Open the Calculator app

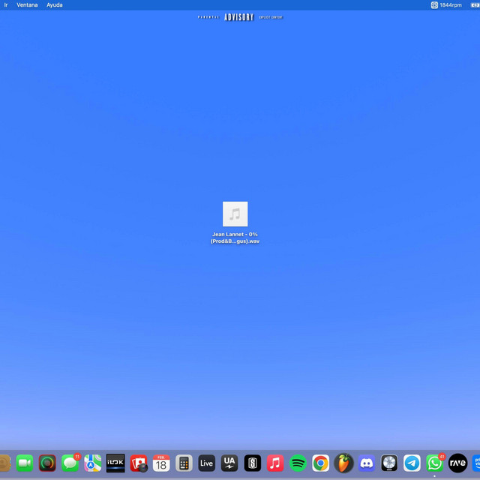click(184, 463)
